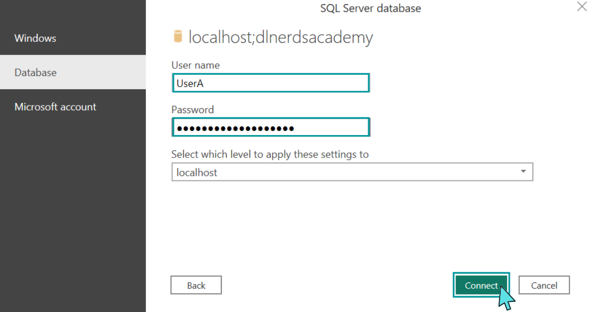Click the database cylinder icon beside localhost;dlnerdsacademy
The width and height of the screenshot is (591, 312).
178,36
